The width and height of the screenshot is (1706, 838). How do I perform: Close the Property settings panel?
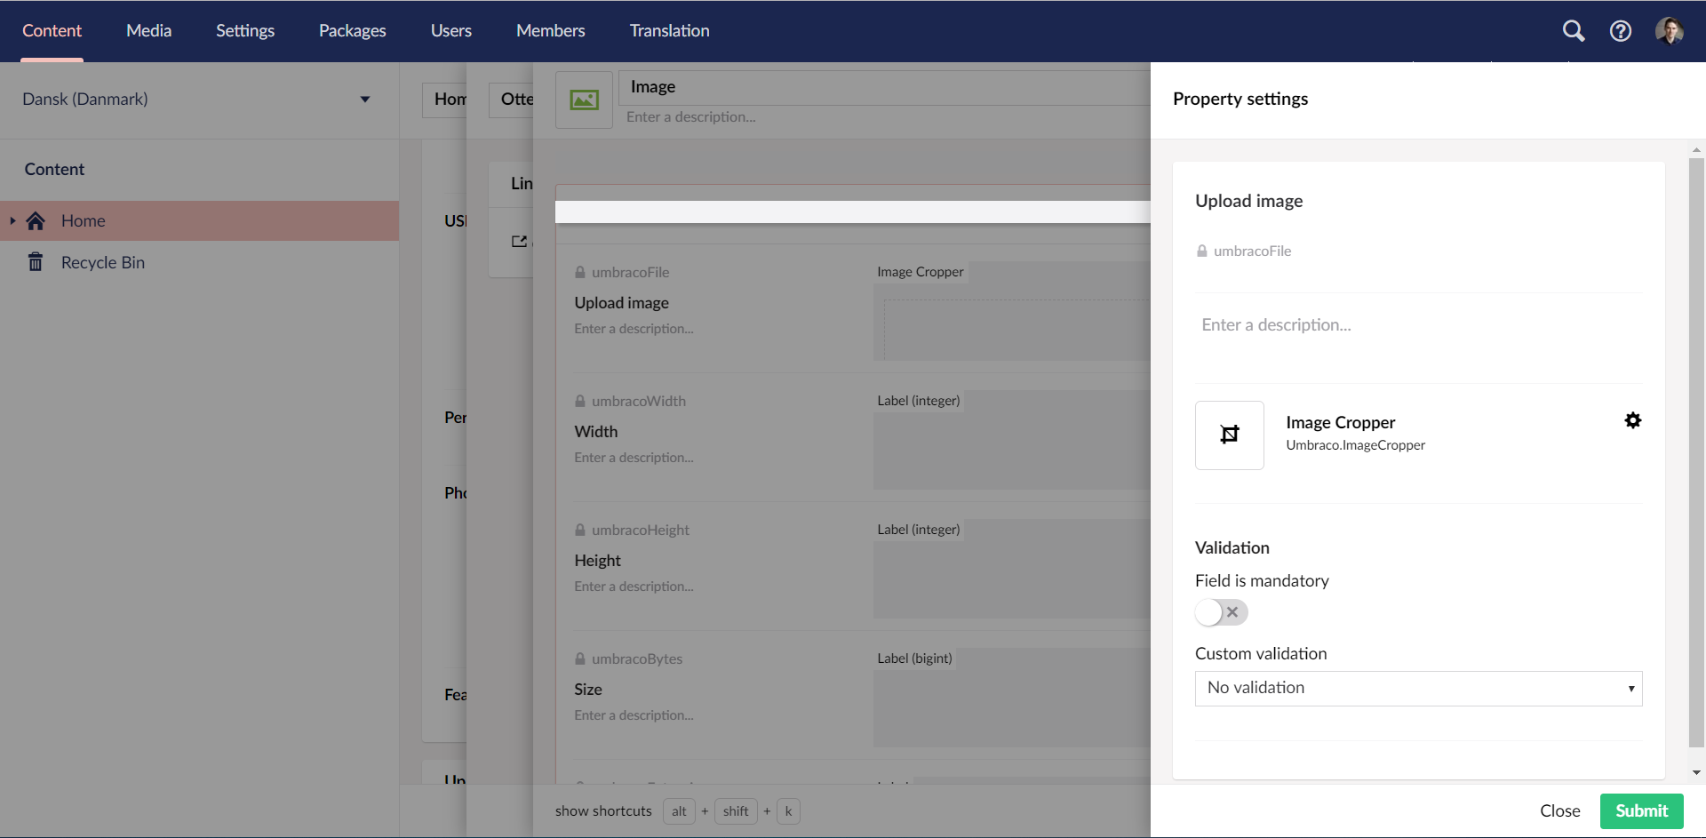(x=1560, y=810)
